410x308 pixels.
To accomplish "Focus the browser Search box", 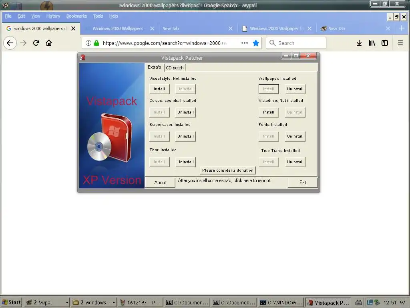I will tap(296, 43).
